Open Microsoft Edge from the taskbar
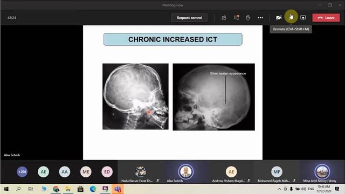Screen dimensions: 345x194 point(93,189)
